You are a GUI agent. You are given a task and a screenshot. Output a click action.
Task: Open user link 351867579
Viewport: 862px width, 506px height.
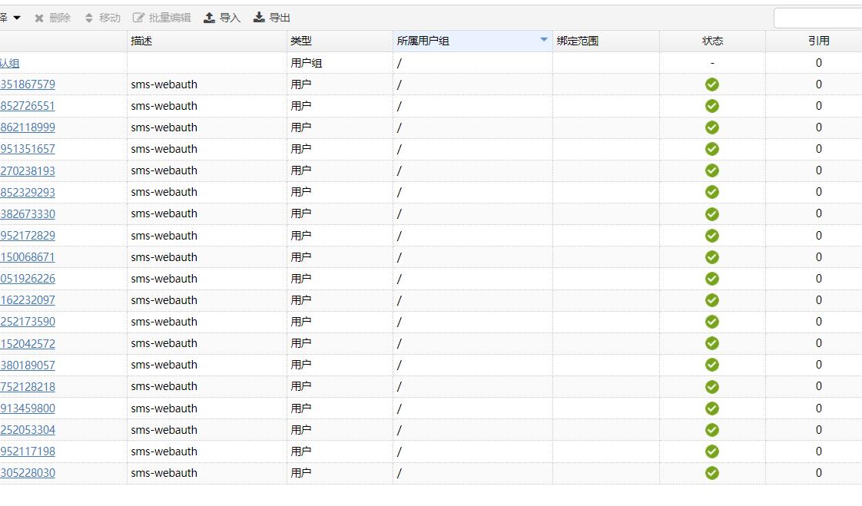pos(28,84)
